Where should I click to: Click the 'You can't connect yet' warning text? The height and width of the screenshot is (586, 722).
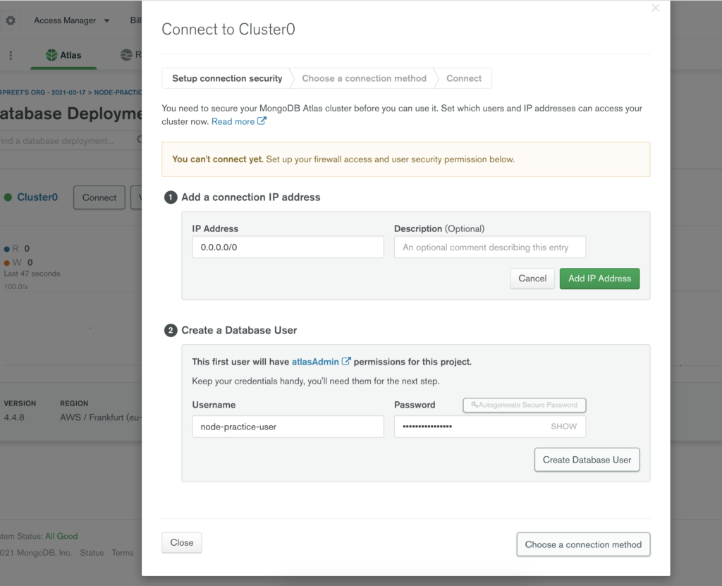point(218,159)
